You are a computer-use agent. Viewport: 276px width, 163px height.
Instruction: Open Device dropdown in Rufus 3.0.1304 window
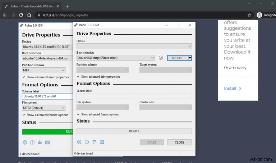pos(47,47)
